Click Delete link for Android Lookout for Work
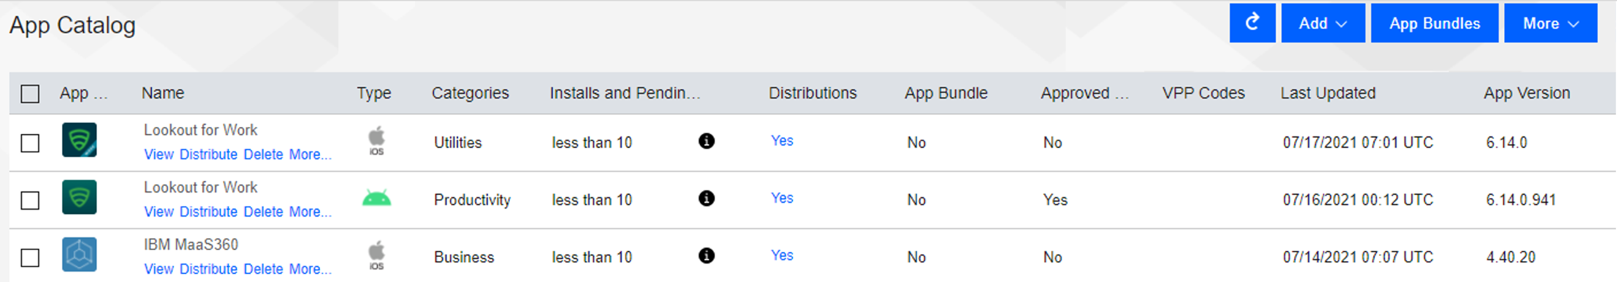The image size is (1617, 282). 263,212
